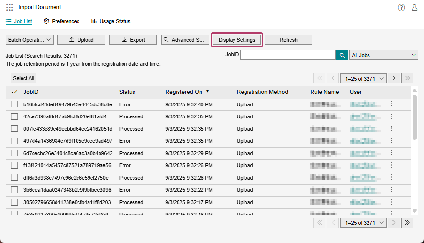Go to next page using top pager arrow
Screen dimensions: 424x243
coord(394,78)
